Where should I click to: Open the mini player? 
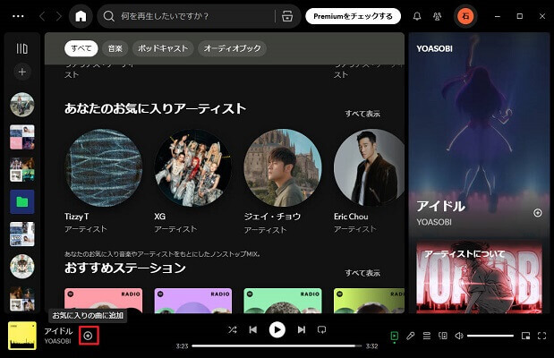click(x=525, y=336)
